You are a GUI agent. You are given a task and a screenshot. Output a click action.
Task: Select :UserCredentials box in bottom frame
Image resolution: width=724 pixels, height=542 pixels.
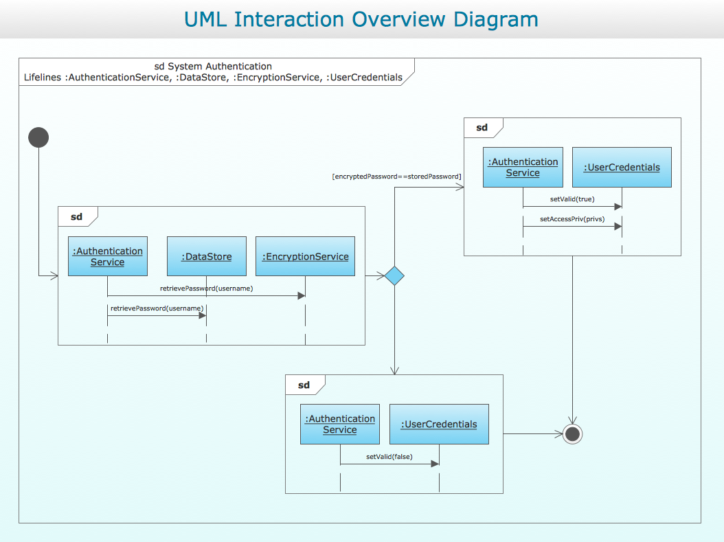[439, 425]
